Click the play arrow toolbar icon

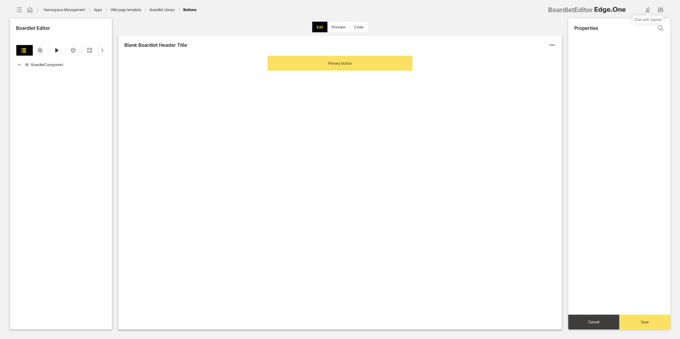point(57,50)
